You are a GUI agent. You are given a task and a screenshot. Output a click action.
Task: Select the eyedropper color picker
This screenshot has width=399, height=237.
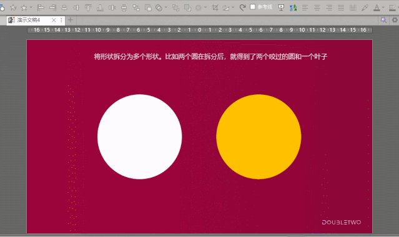pyautogui.click(x=365, y=7)
